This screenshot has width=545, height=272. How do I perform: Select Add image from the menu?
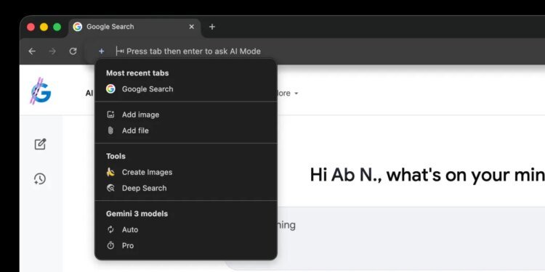(186, 115)
